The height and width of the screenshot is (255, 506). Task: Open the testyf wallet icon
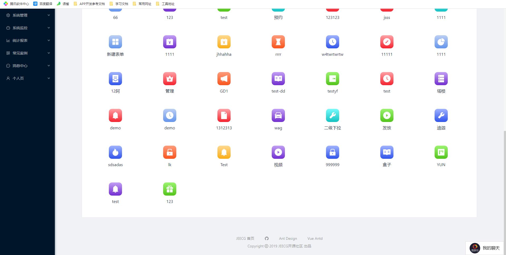[333, 79]
